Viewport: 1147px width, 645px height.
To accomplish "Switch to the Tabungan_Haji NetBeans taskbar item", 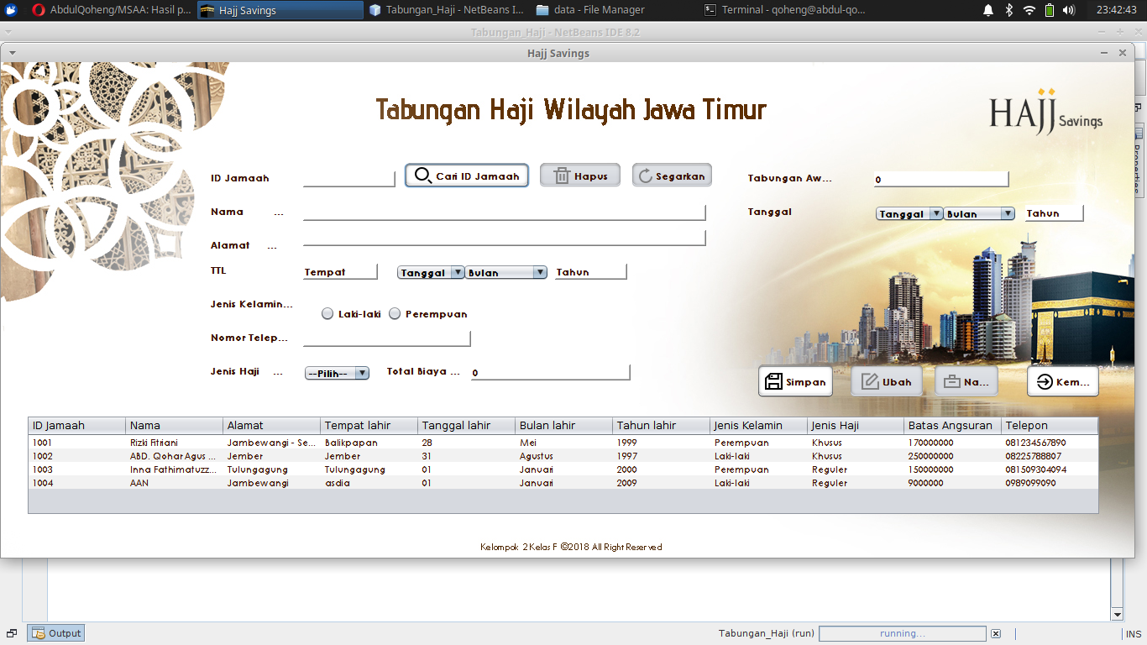I will click(447, 10).
